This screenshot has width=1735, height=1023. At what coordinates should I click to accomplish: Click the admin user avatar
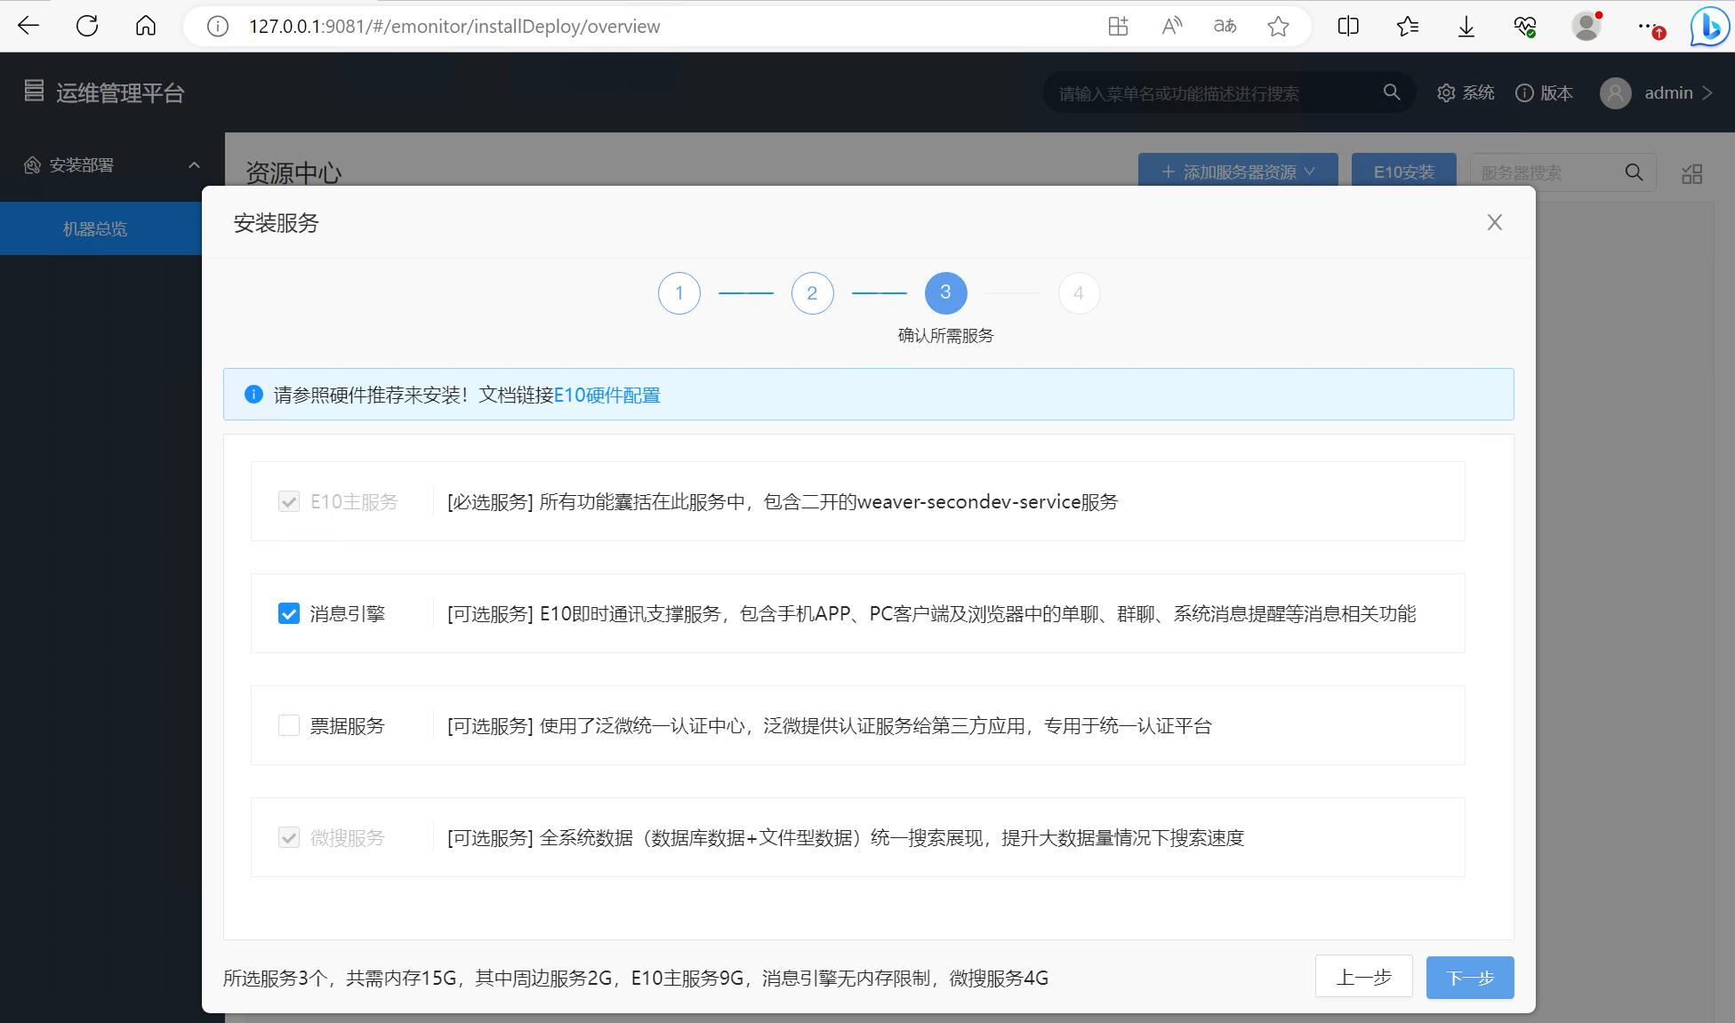1615,92
